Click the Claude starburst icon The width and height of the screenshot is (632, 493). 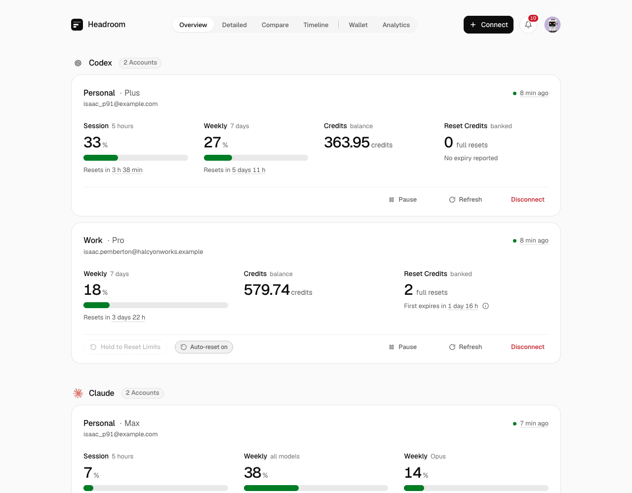tap(78, 393)
